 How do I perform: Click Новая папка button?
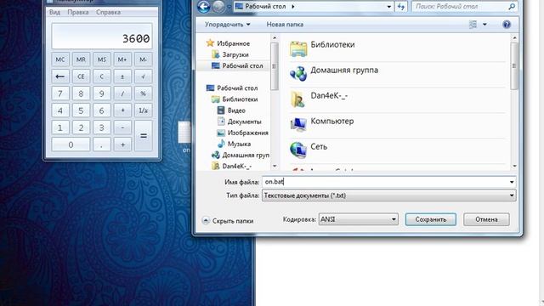(x=285, y=25)
